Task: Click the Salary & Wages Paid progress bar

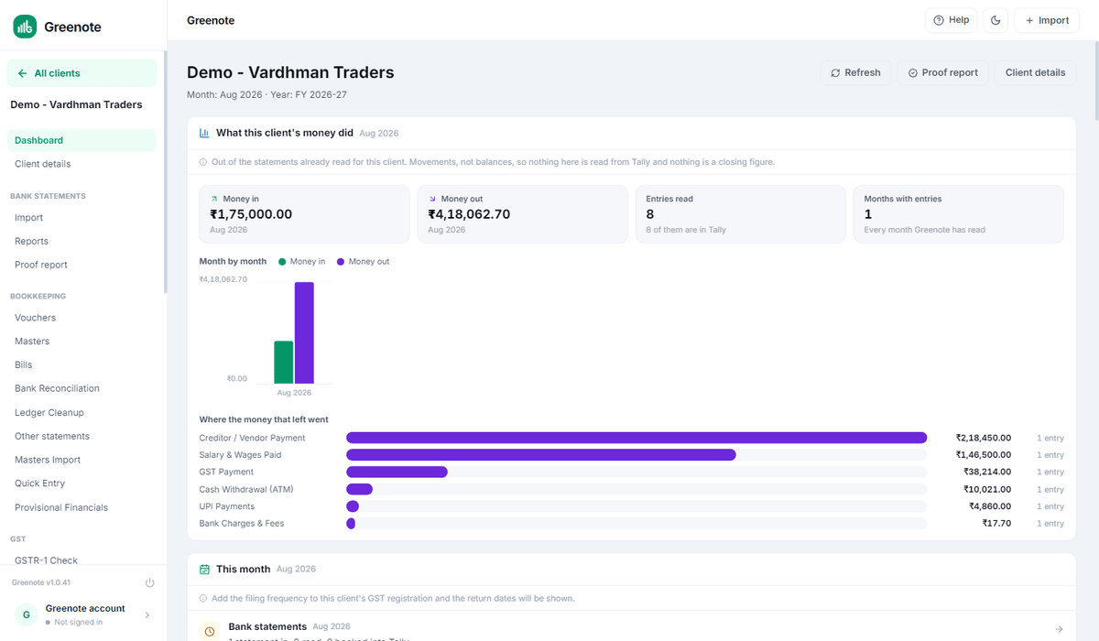Action: point(637,455)
